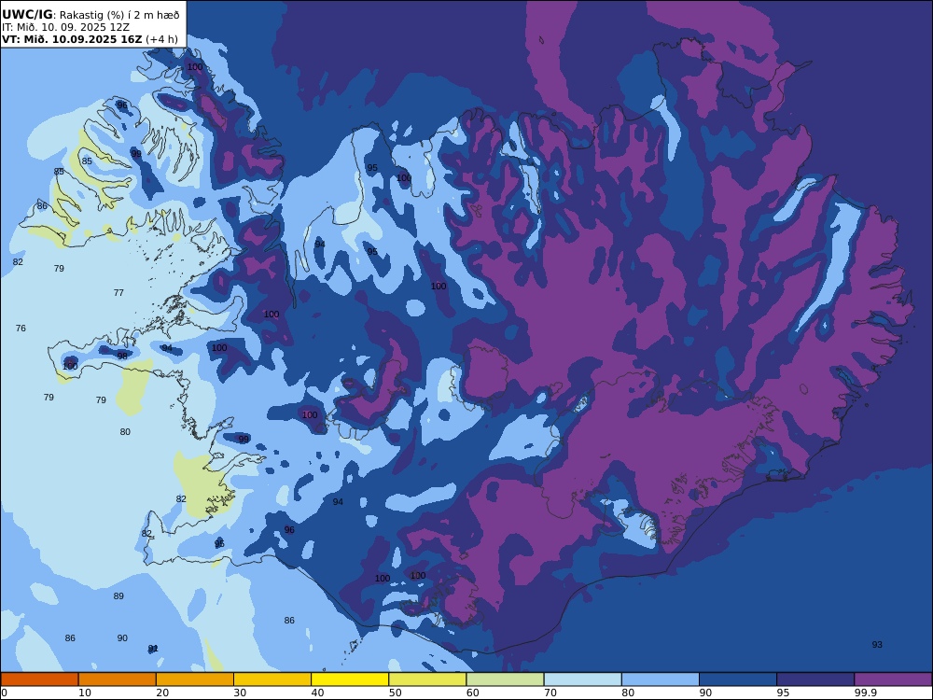Click the '99.9' legend scale label

tap(865, 693)
